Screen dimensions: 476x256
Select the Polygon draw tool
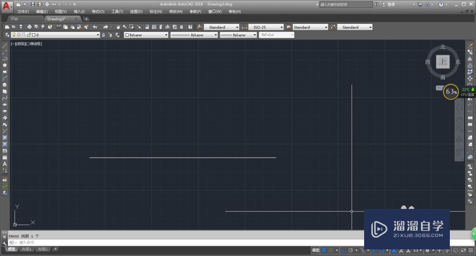(x=5, y=65)
